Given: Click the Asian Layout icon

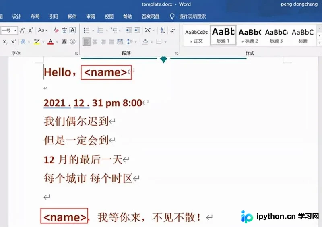Looking at the screenshot, I should 147,31.
